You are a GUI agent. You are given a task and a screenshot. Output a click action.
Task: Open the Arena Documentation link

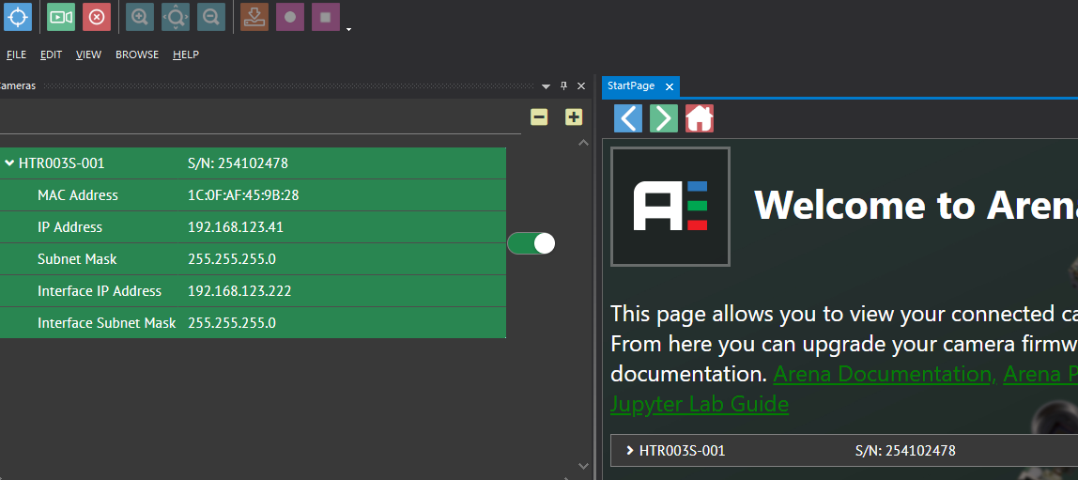pyautogui.click(x=885, y=374)
